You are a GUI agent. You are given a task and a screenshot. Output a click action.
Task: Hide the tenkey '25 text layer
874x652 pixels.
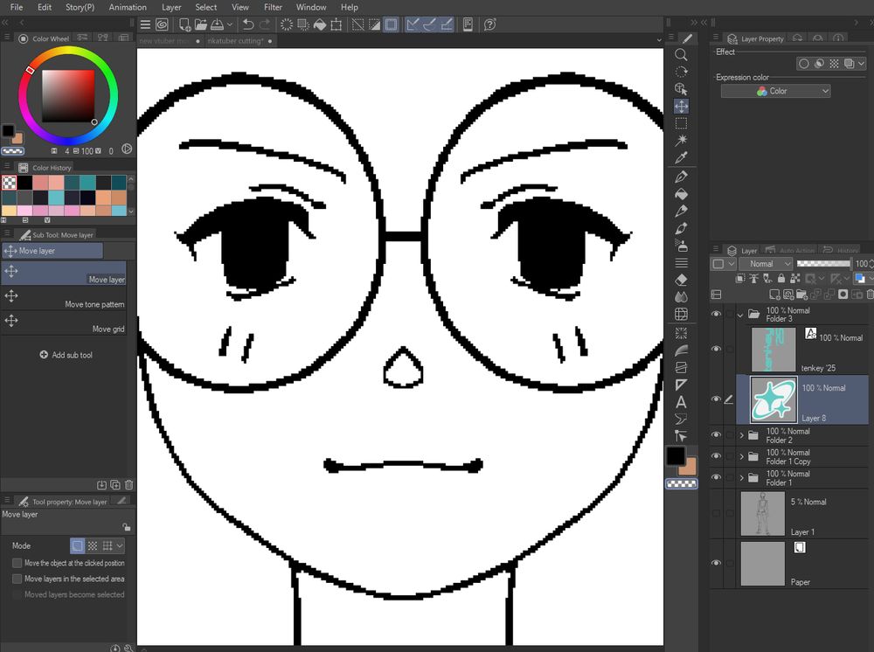[x=717, y=349]
